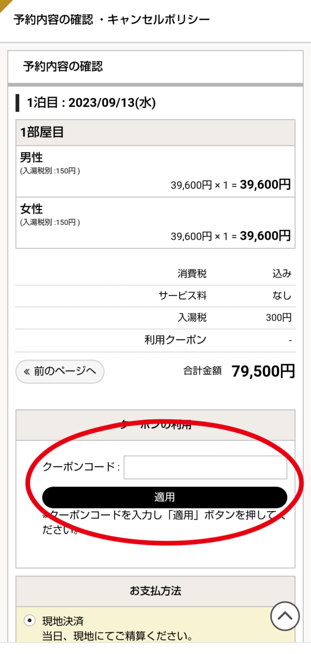Tap the scroll-to-top arrow circle icon

285,616
